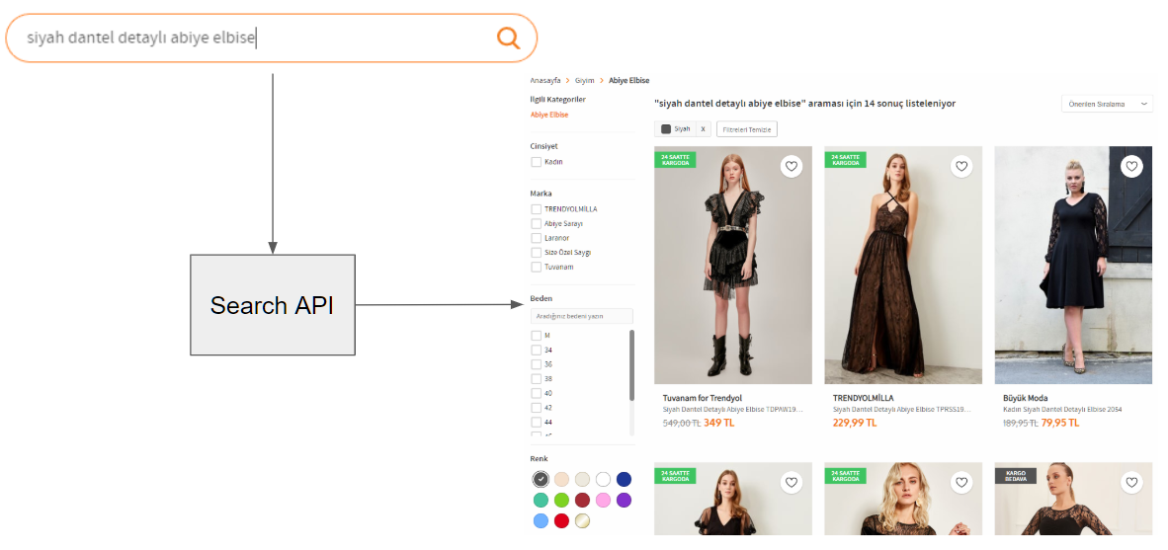Select the navy blue color swatch
This screenshot has height=550, width=1168.
(x=625, y=479)
